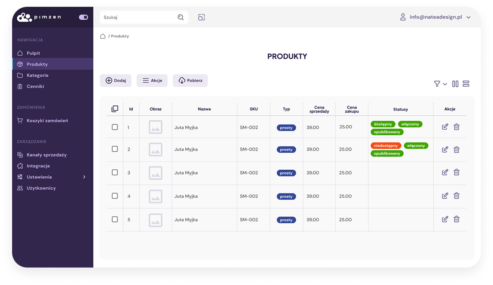The width and height of the screenshot is (493, 285).
Task: Go to home via breadcrumb house icon
Action: (102, 36)
